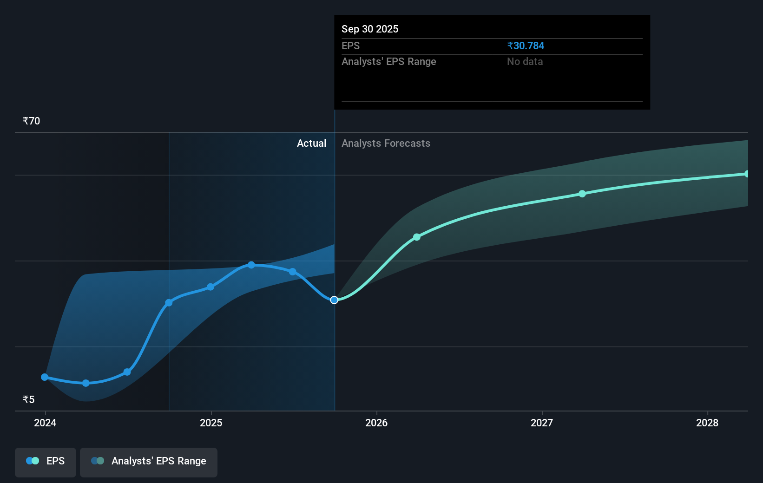Viewport: 763px width, 483px height.
Task: Click the 2026 axis year label
Action: [x=377, y=423]
